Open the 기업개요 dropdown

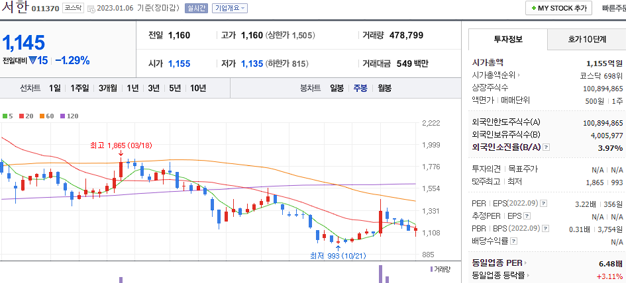230,8
